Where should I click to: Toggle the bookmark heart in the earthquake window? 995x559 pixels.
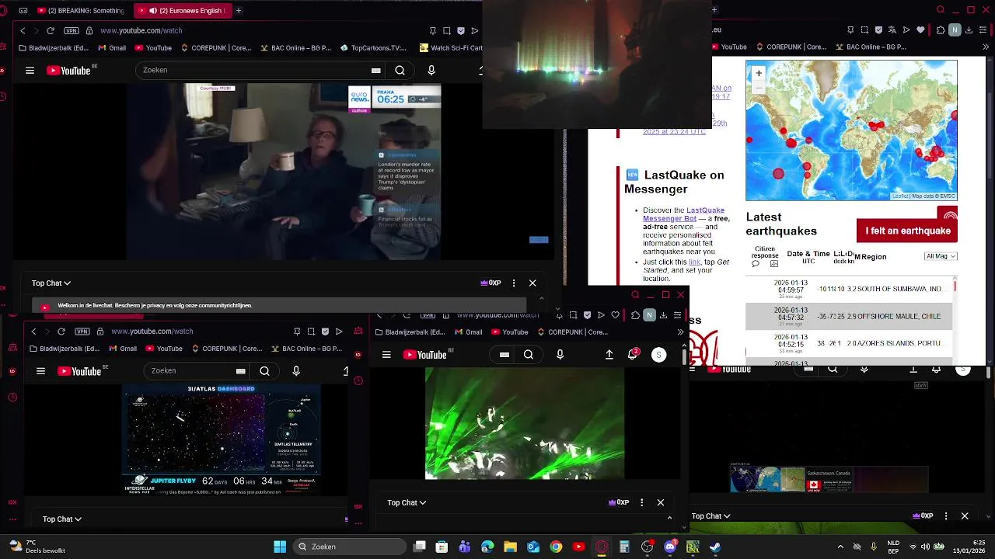tap(921, 30)
